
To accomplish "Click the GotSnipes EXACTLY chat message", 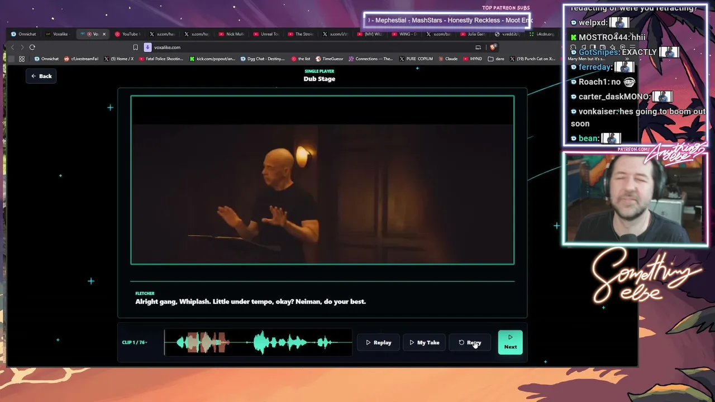I will pyautogui.click(x=625, y=52).
